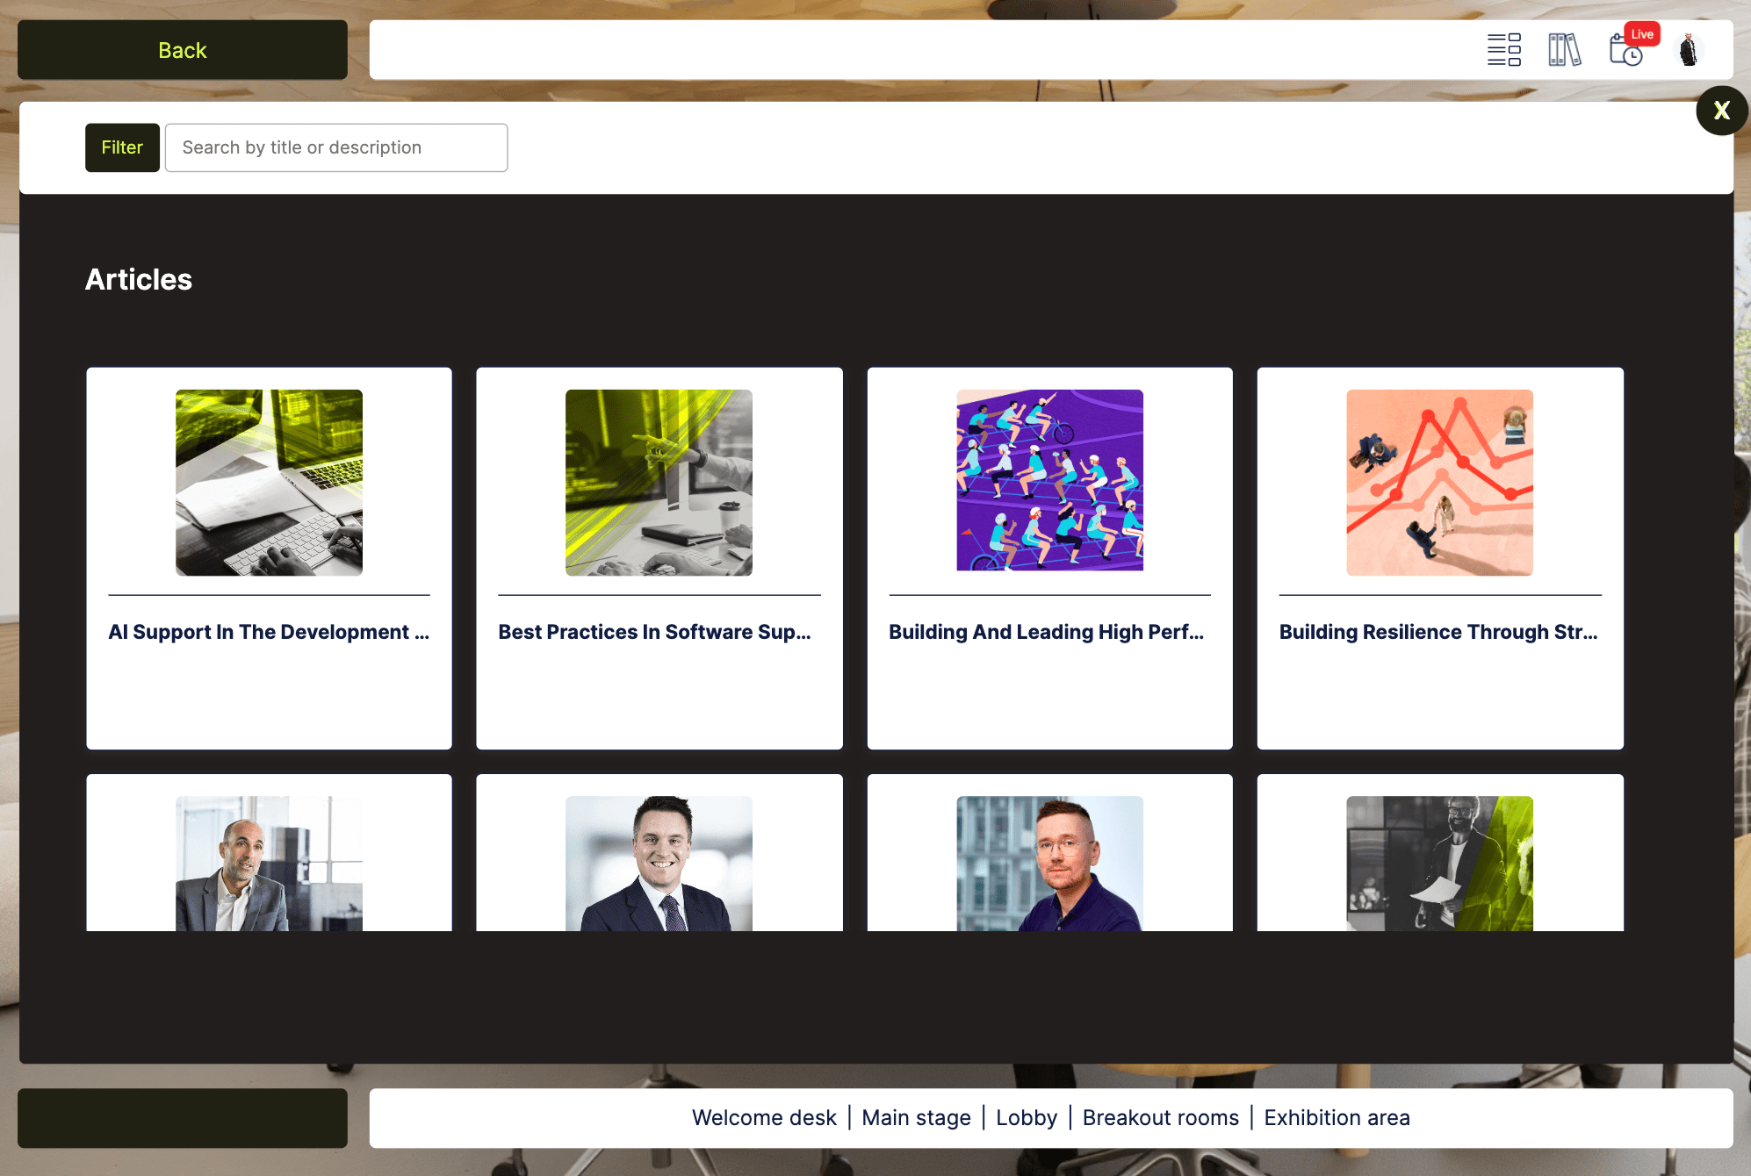Navigate to Welcome desk tab
This screenshot has height=1176, width=1751.
(x=764, y=1117)
